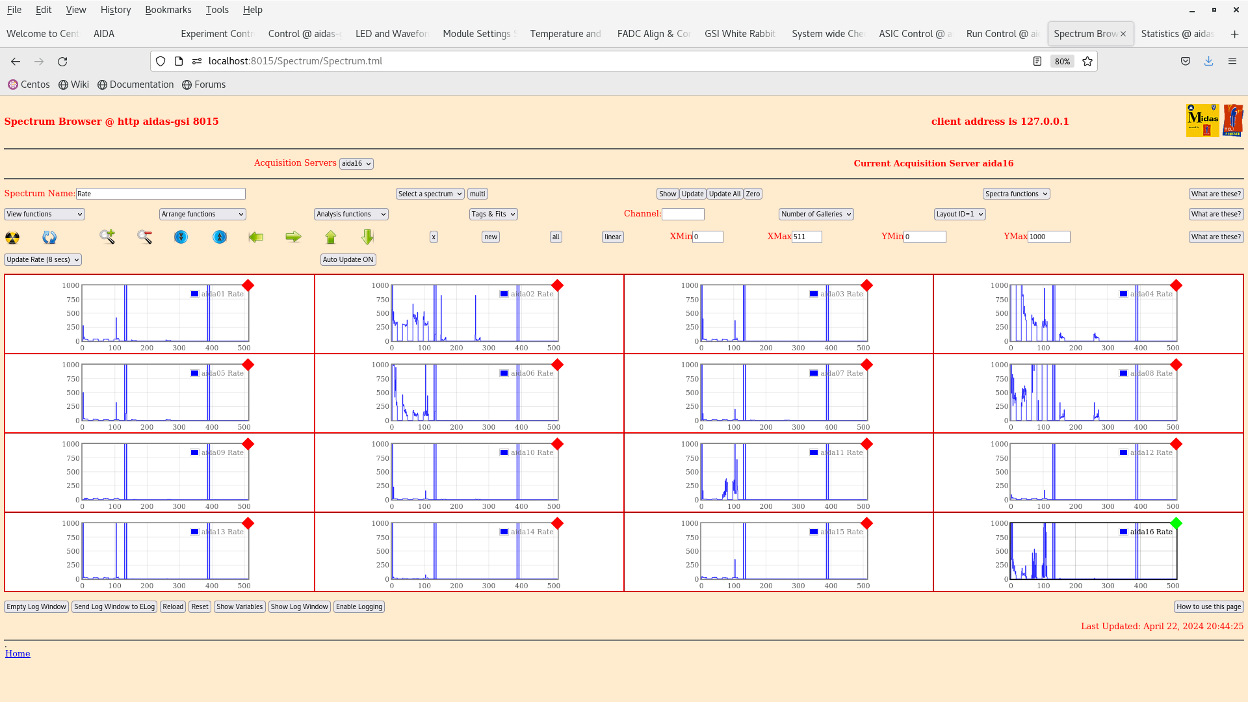The width and height of the screenshot is (1248, 702).
Task: Open the Tools menu
Action: click(x=217, y=10)
